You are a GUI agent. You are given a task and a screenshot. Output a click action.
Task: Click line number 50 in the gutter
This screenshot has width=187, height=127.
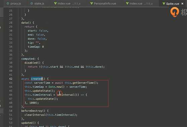11,111
